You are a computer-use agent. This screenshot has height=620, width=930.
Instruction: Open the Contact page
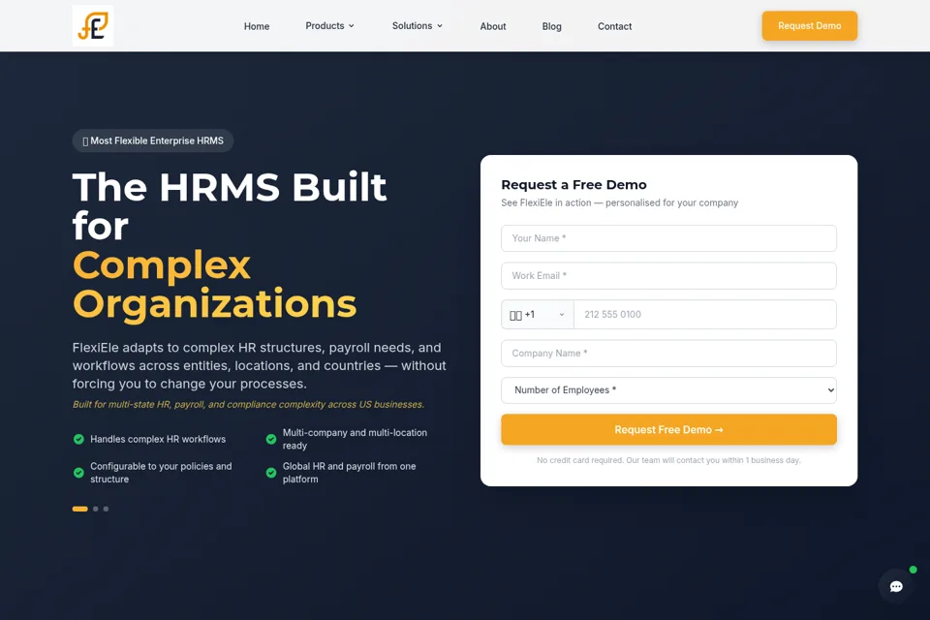pyautogui.click(x=614, y=26)
